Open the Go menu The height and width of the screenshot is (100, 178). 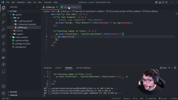click(x=35, y=2)
